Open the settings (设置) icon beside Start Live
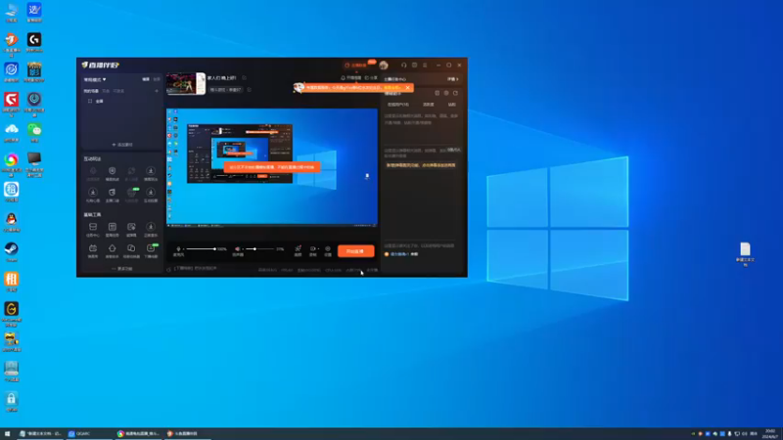 coord(328,250)
